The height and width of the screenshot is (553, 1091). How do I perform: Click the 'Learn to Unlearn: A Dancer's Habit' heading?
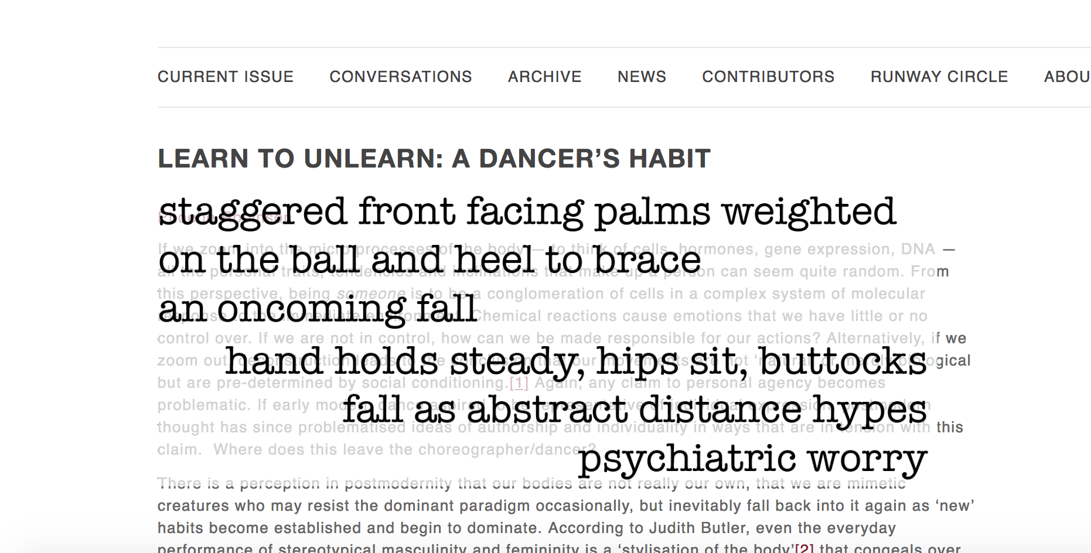point(434,159)
